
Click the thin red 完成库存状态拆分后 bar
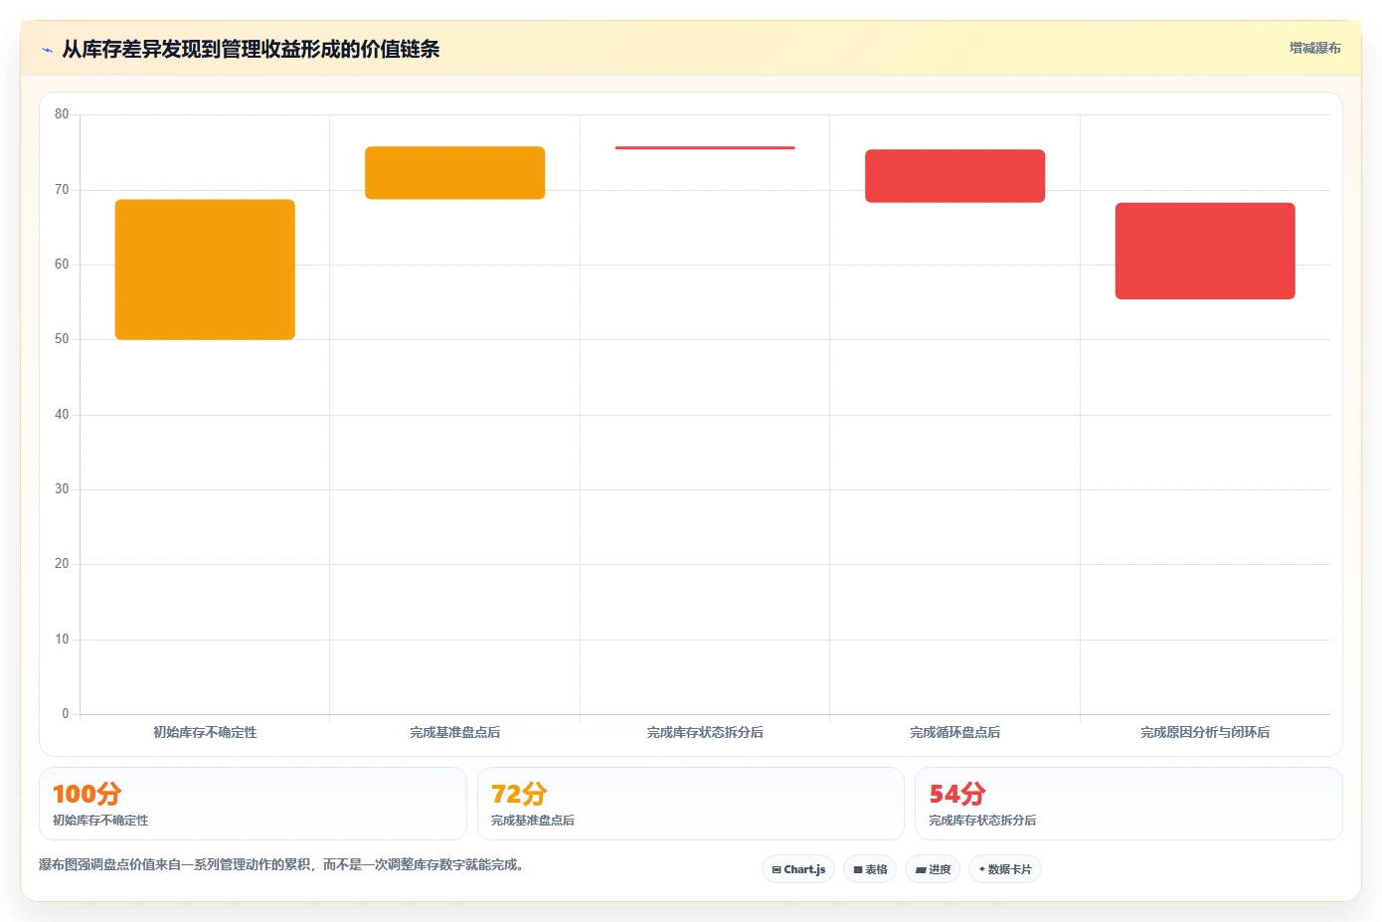[x=705, y=148]
